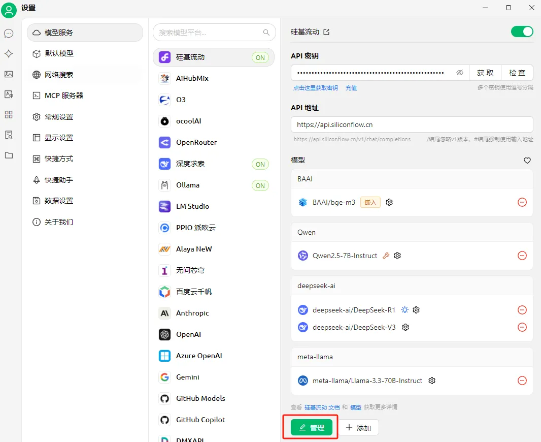Open 硅基流动 external website link icon
The image size is (541, 442).
[x=326, y=32]
